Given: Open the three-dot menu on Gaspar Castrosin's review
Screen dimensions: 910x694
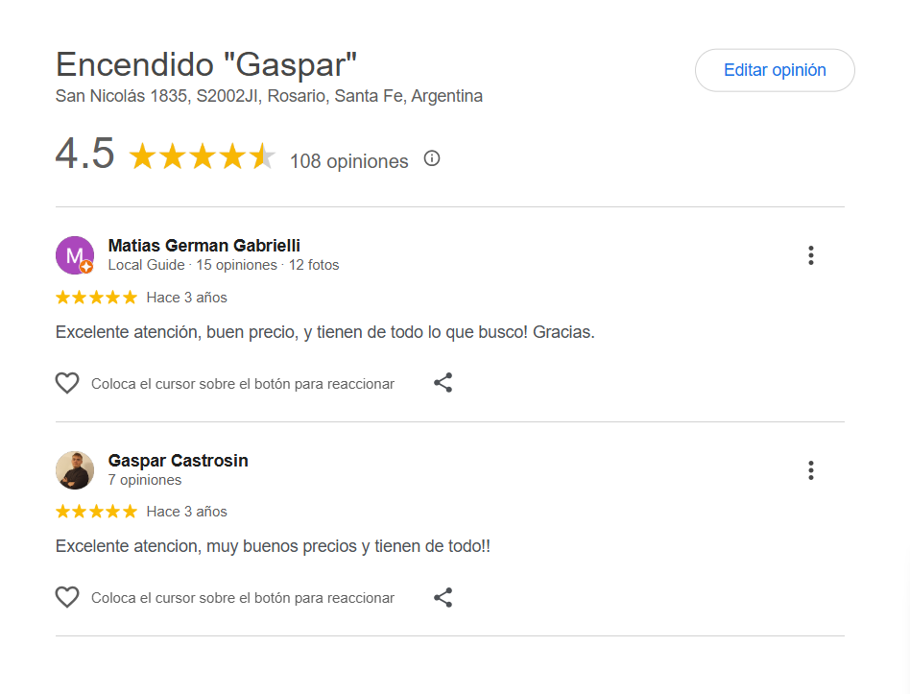Looking at the screenshot, I should click(811, 470).
